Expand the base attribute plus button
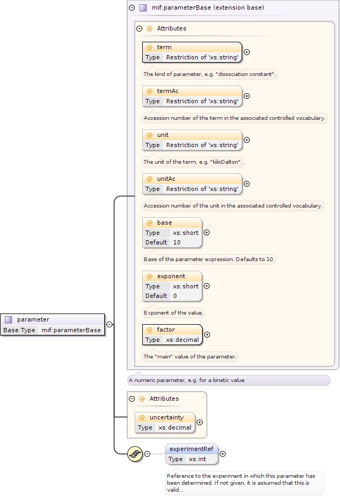The height and width of the screenshot is (497, 340). (x=206, y=233)
